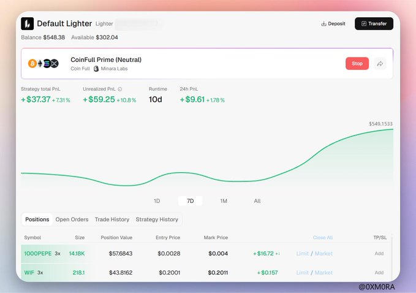Image resolution: width=416 pixels, height=293 pixels.
Task: Click the Symbol column header
Action: (32, 238)
